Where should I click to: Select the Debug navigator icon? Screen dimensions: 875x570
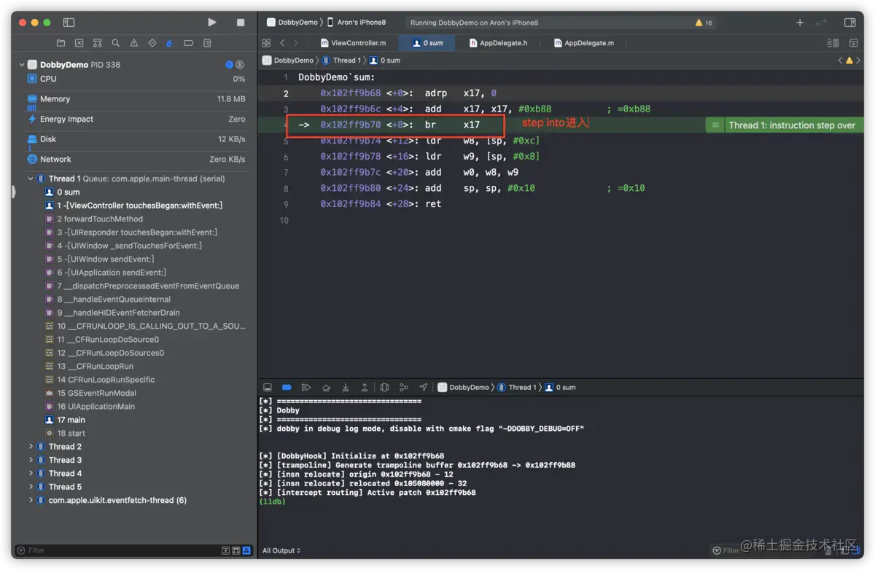pyautogui.click(x=170, y=44)
